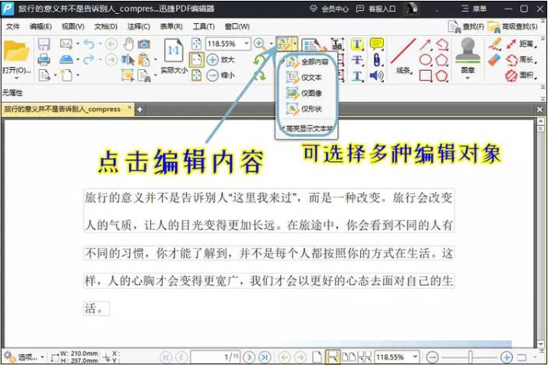Select the snapshot camera tool
The width and height of the screenshot is (548, 365).
tap(144, 44)
